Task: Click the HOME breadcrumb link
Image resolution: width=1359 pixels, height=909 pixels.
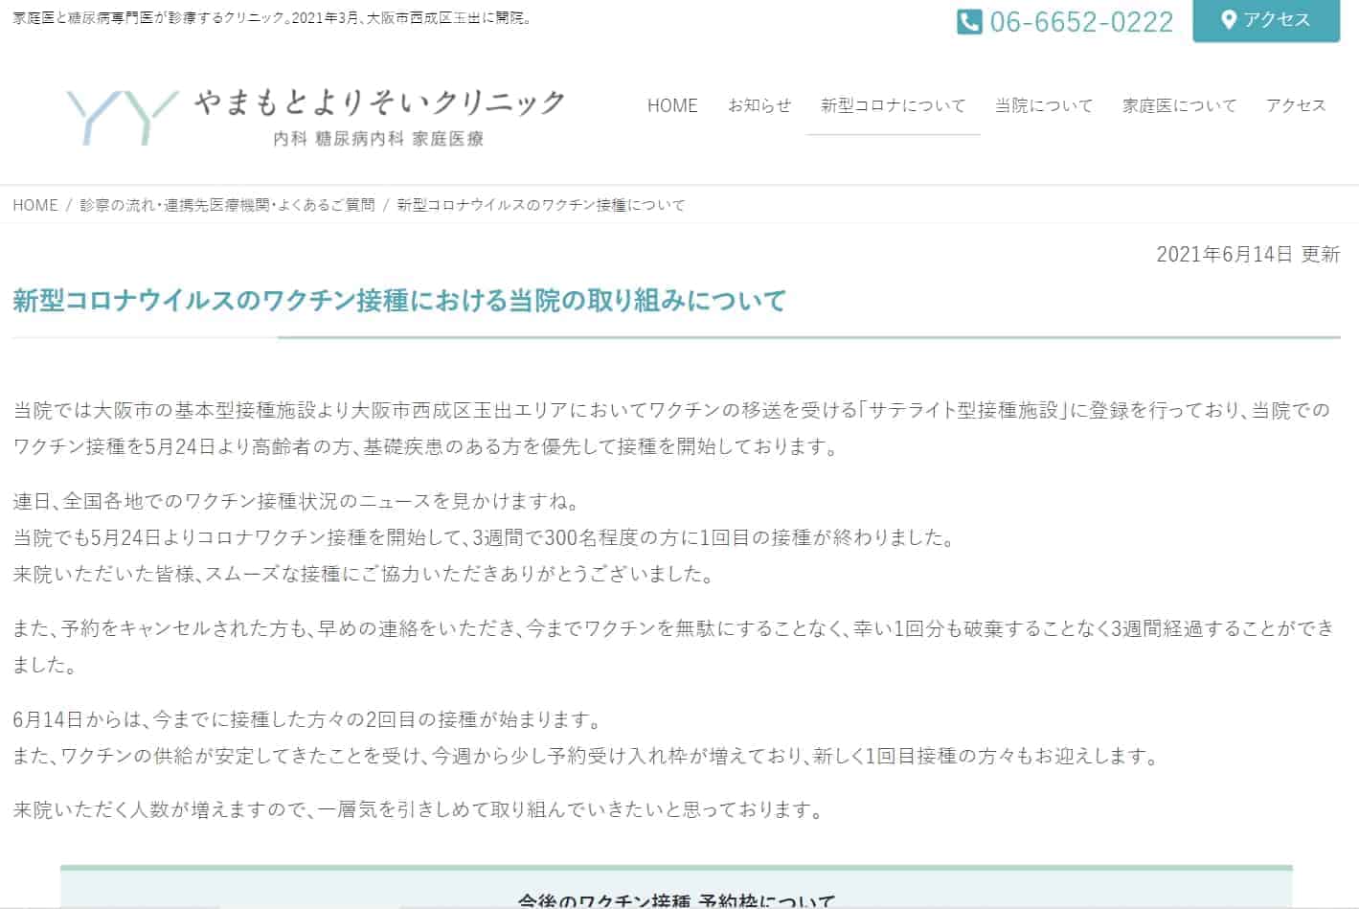Action: tap(35, 205)
